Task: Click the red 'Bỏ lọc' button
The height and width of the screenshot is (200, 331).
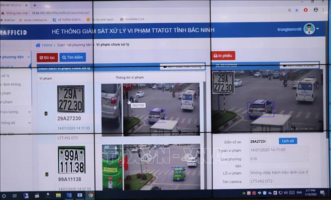Action: [47, 58]
